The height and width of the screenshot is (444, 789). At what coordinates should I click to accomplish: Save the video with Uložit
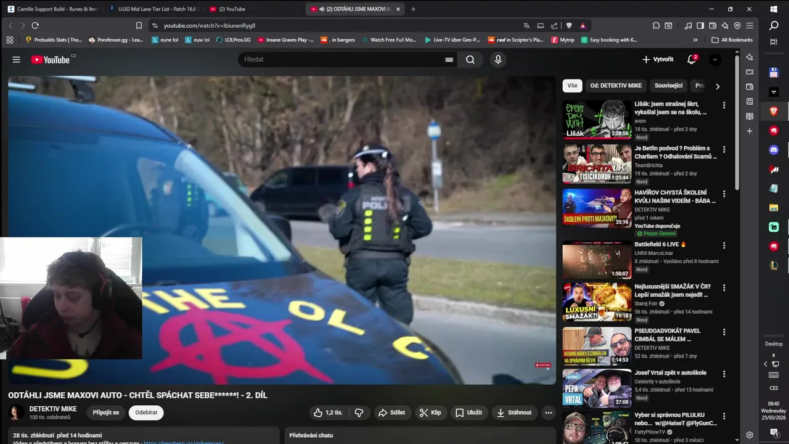pyautogui.click(x=468, y=413)
